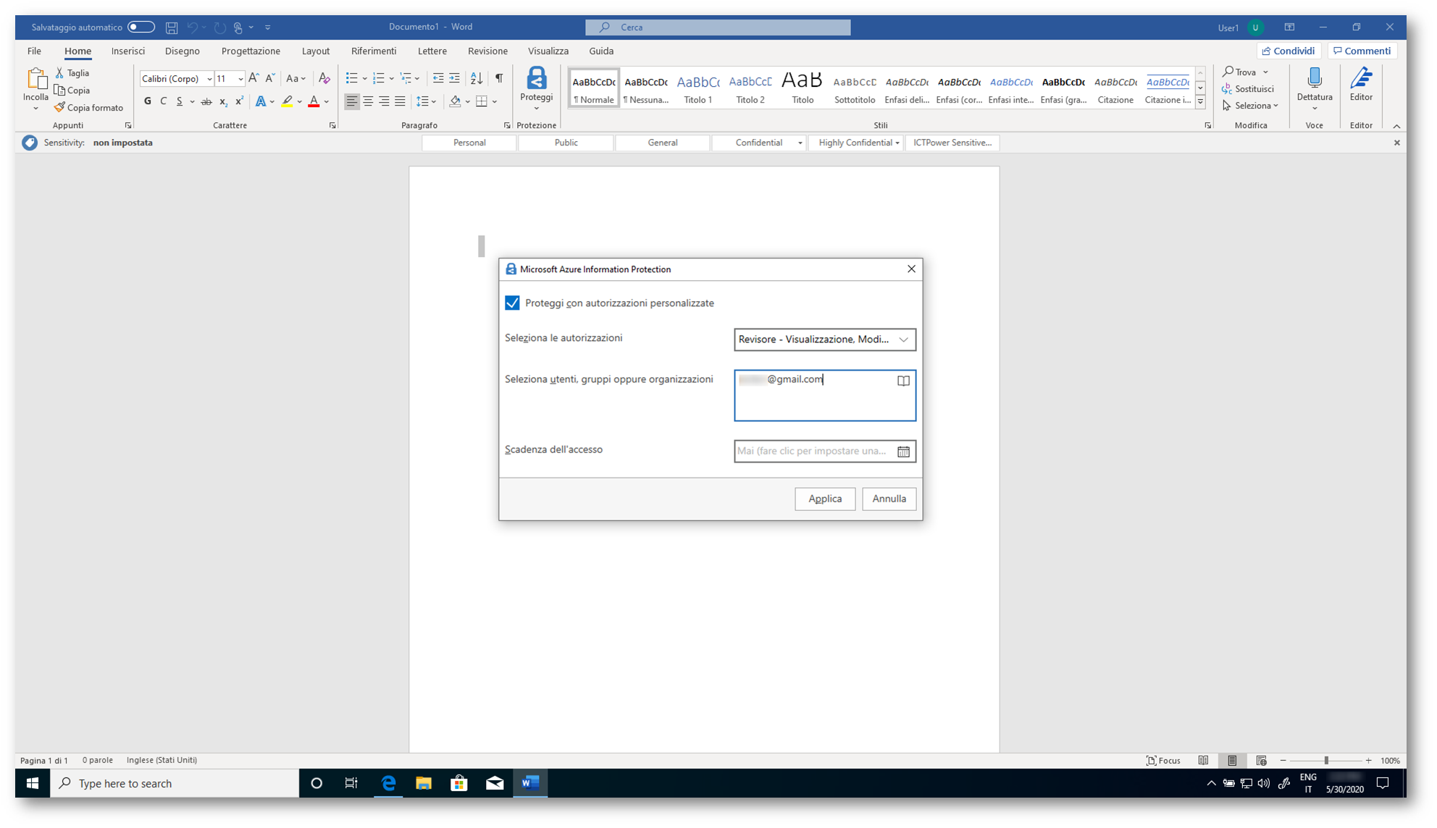Image resolution: width=1437 pixels, height=828 pixels.
Task: Click the Annulla button
Action: [x=889, y=499]
